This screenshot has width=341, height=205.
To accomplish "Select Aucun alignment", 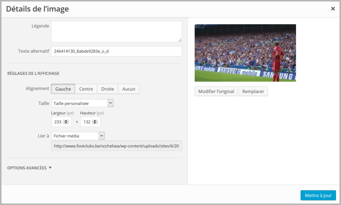I will point(129,89).
